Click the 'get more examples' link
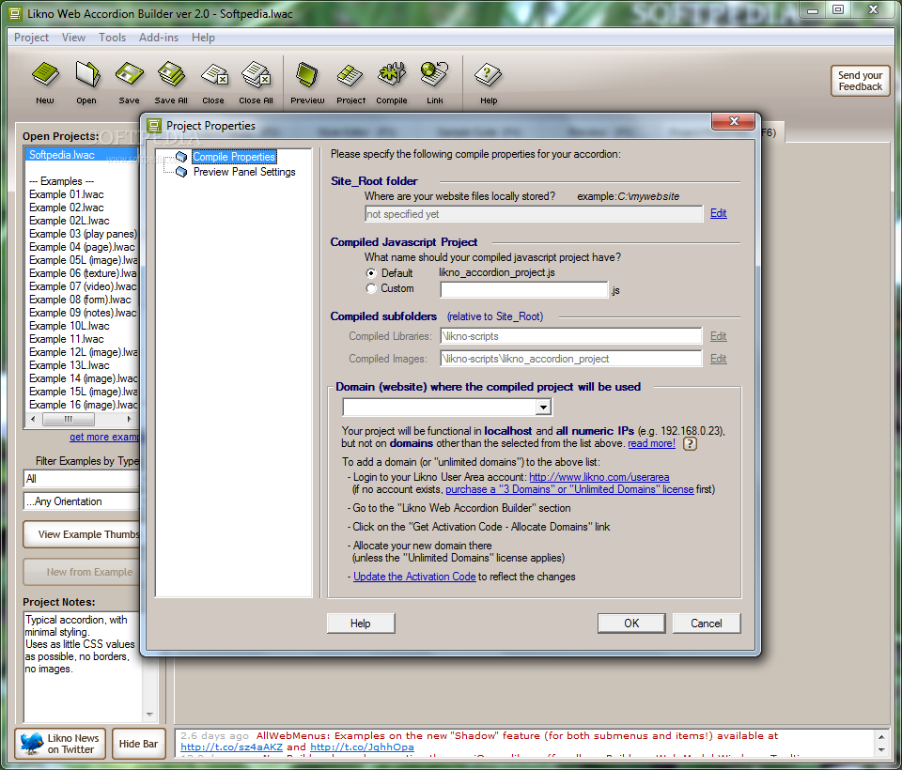This screenshot has height=770, width=902. 104,437
